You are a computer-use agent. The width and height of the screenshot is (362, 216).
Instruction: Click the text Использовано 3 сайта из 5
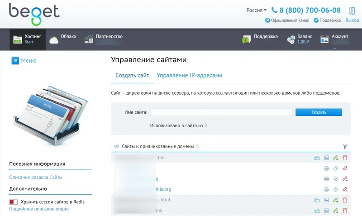point(178,126)
